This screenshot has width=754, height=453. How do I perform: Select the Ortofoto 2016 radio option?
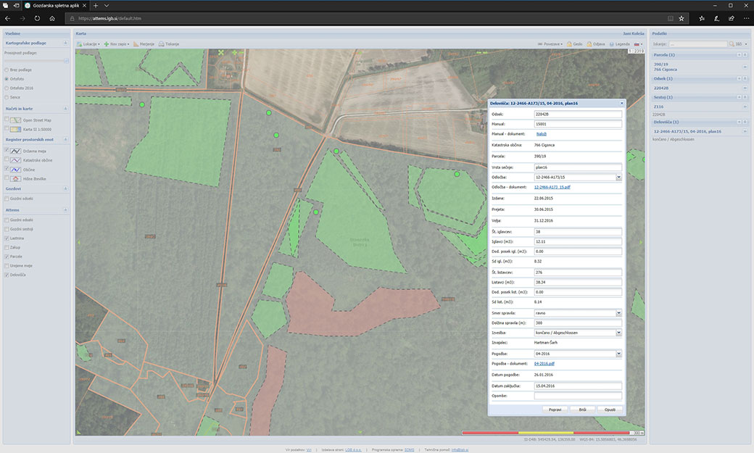click(x=7, y=88)
